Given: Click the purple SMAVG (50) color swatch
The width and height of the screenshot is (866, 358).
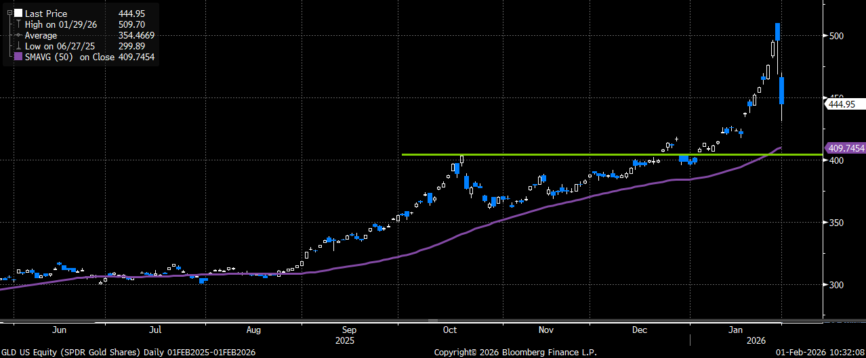Looking at the screenshot, I should tap(18, 58).
